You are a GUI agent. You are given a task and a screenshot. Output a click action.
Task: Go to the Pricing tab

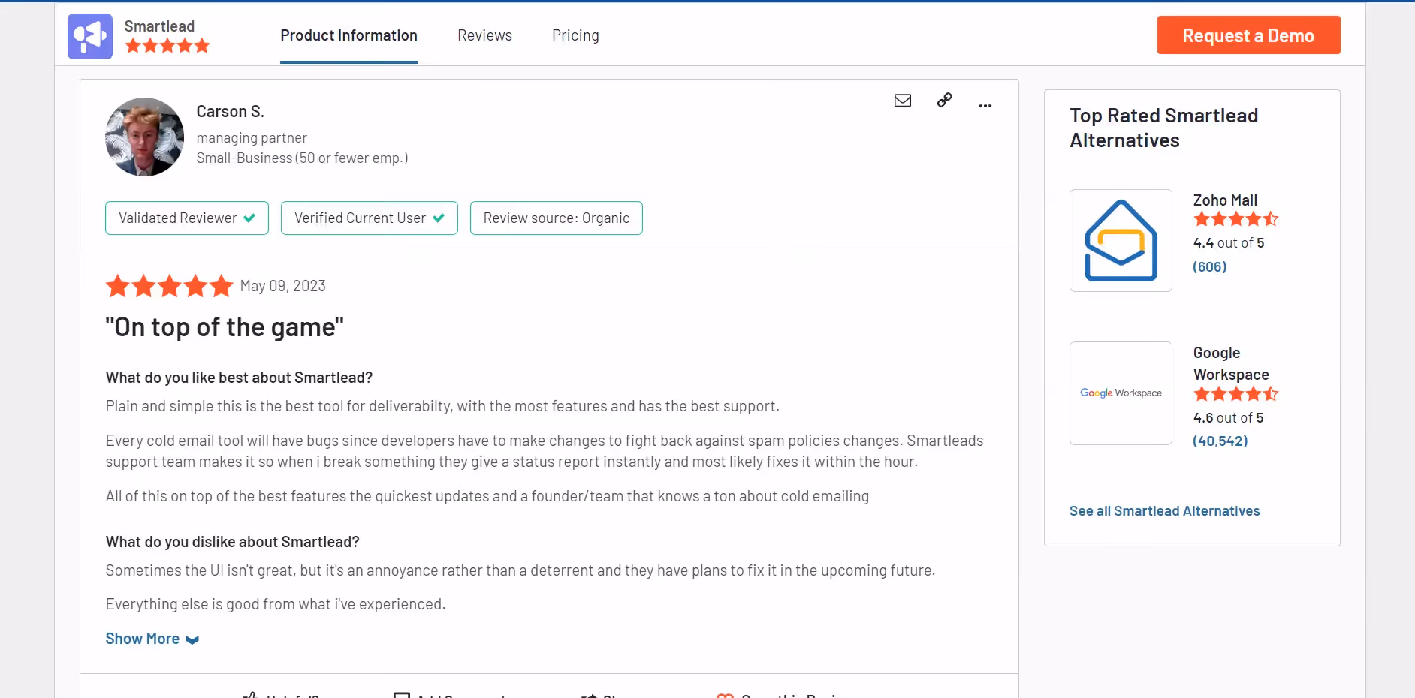(575, 35)
